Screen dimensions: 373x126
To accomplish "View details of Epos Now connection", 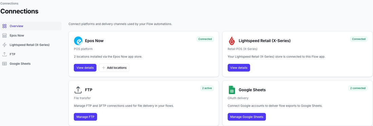I will (85, 68).
